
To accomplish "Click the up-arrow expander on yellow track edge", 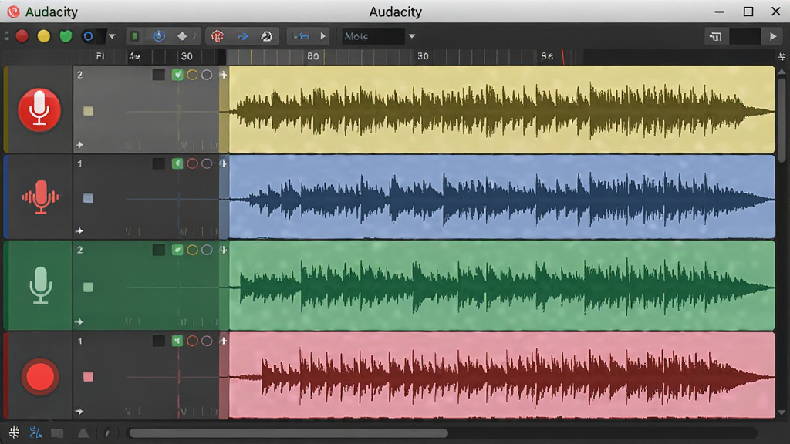I will [x=223, y=75].
